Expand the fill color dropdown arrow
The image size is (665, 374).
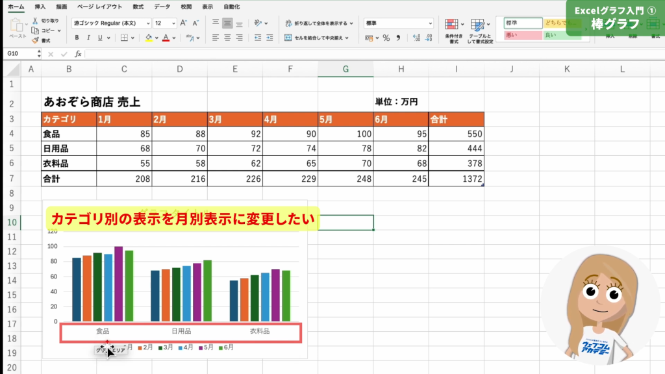[157, 38]
